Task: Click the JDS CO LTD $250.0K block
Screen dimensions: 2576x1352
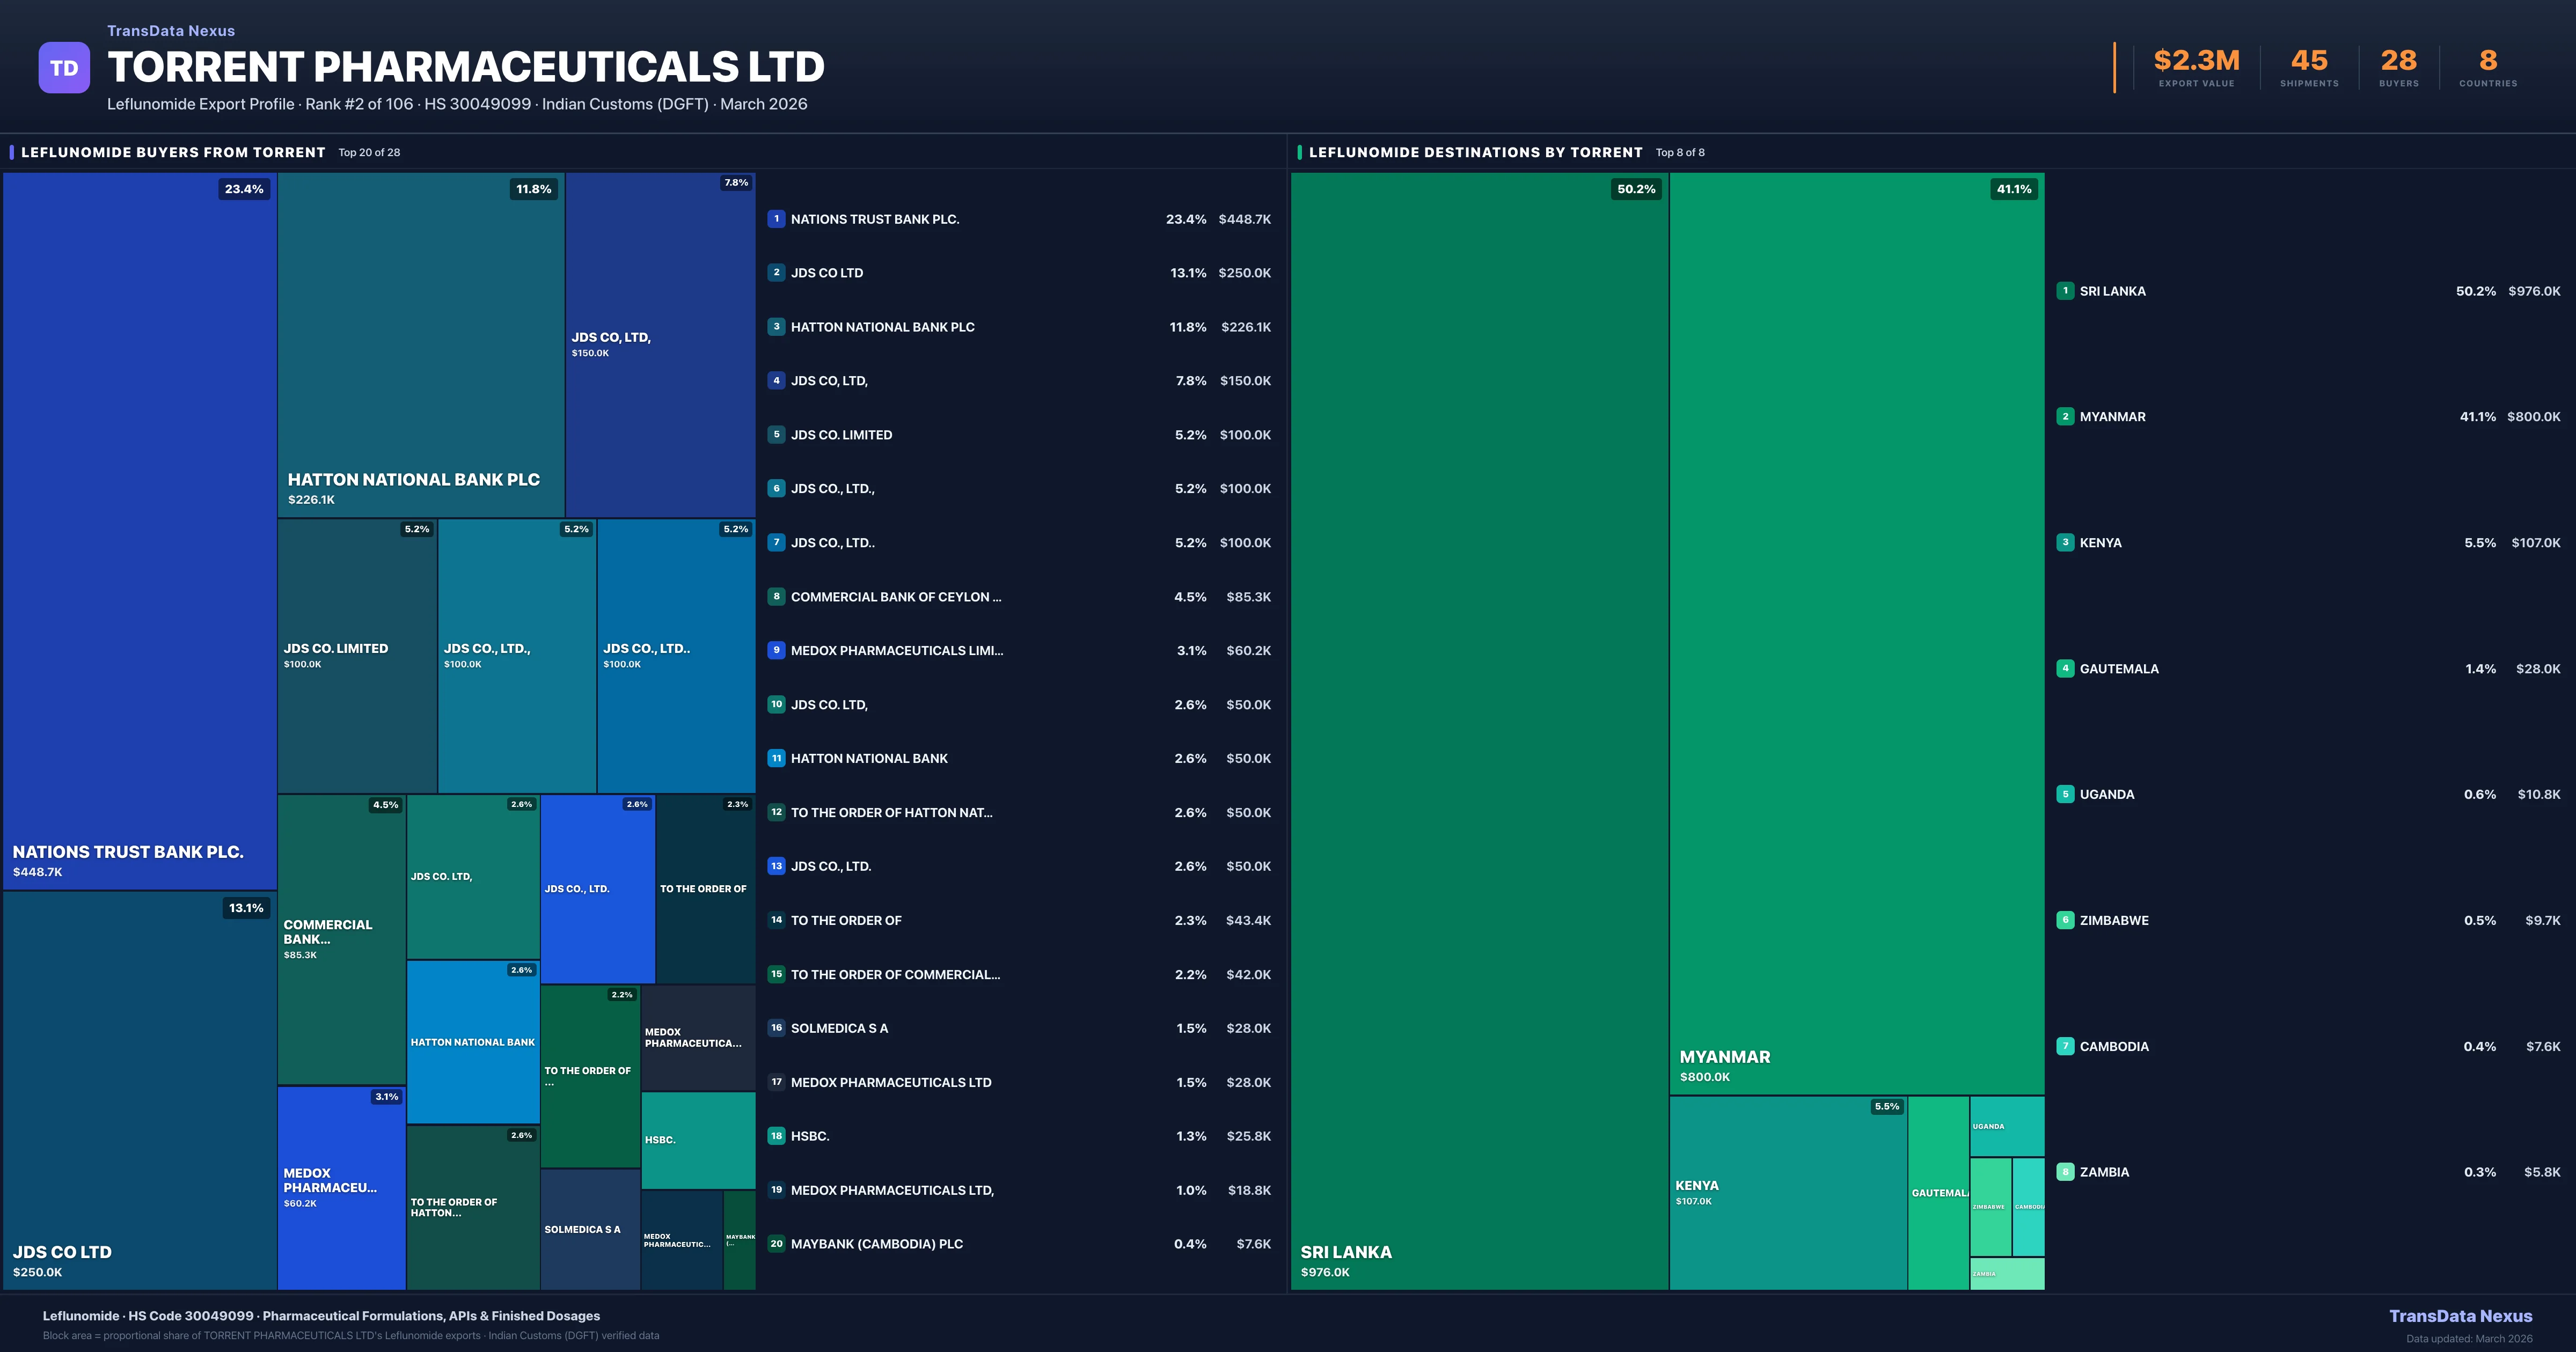Action: click(140, 1090)
